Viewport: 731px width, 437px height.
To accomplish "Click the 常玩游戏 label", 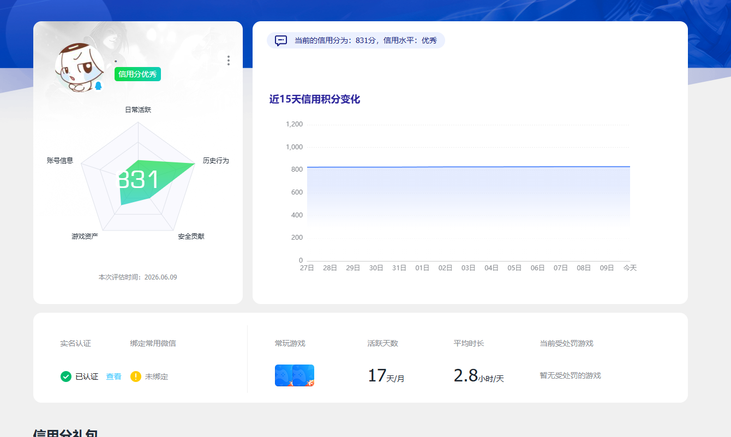I will click(290, 343).
